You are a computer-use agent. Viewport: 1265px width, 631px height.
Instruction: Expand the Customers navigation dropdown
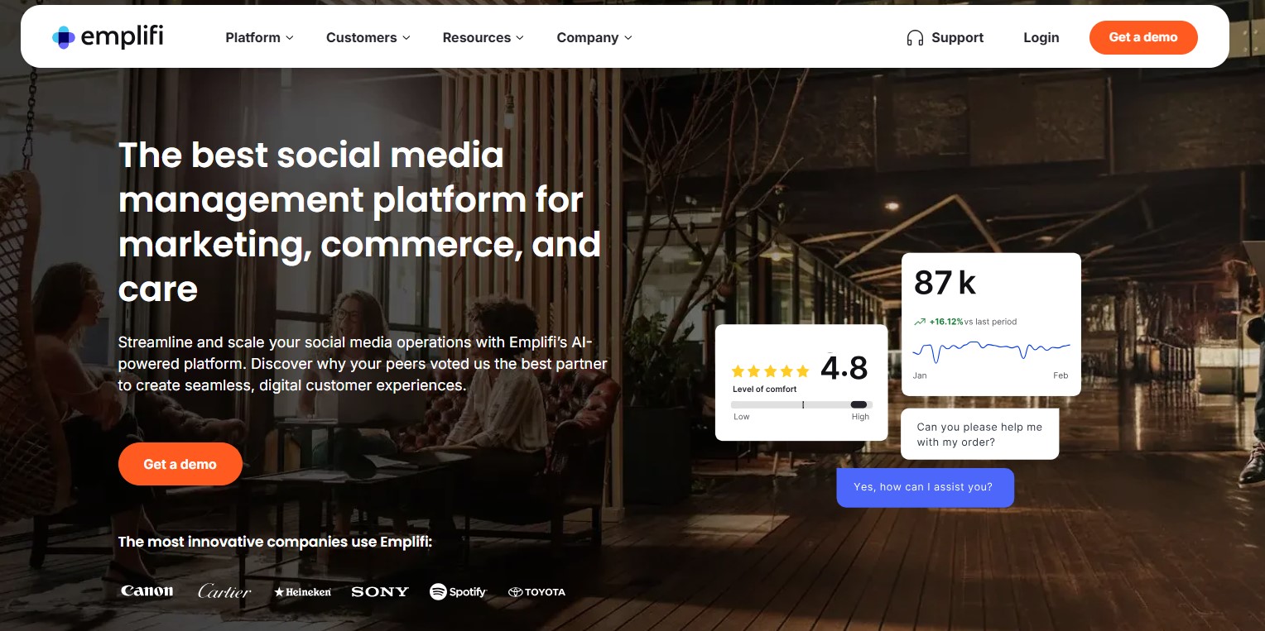[368, 37]
